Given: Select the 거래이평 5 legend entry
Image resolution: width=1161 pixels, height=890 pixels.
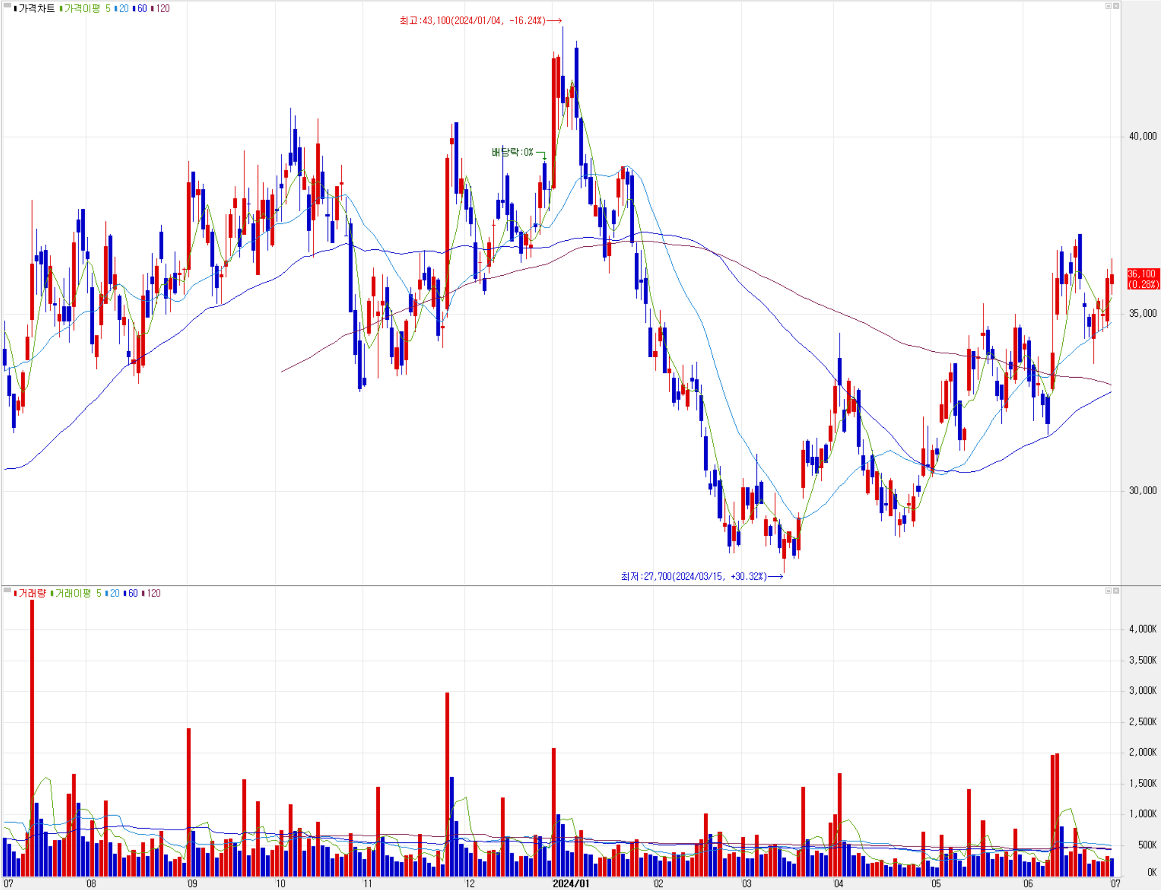Looking at the screenshot, I should (78, 594).
